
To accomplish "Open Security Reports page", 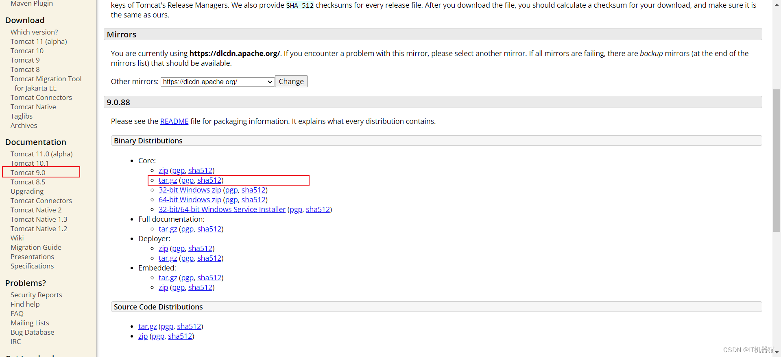I will (x=36, y=295).
